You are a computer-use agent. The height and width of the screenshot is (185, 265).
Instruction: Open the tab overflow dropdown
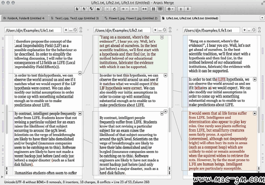point(262,18)
